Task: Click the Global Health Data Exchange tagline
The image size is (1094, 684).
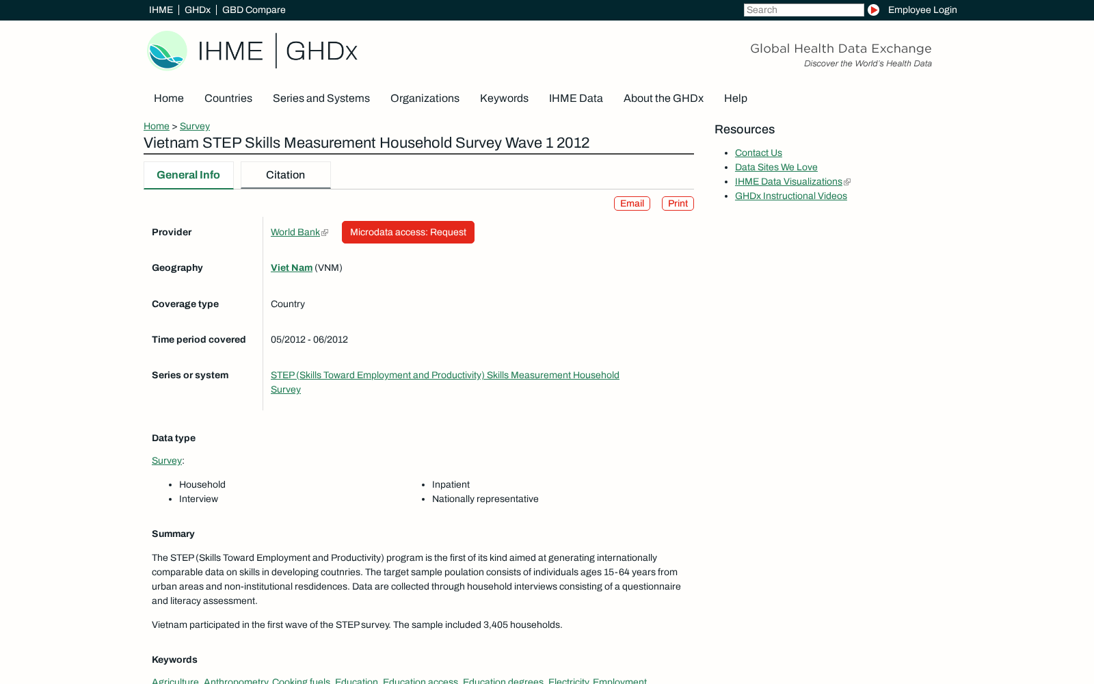Action: 841,49
